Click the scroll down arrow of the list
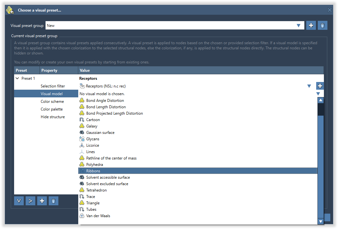Image resolution: width=338 pixels, height=229 pixels. click(320, 221)
